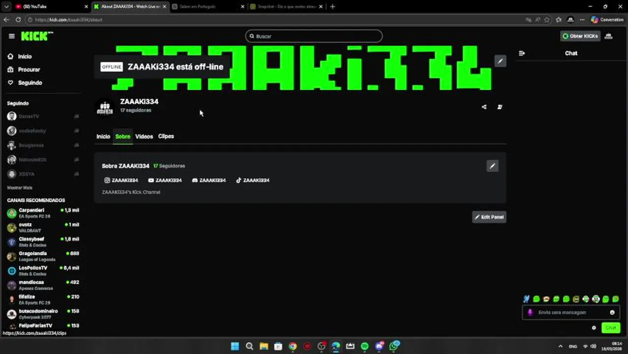Pick the first blue emote above chat
Screen dimensions: 628x354
pyautogui.click(x=526, y=299)
